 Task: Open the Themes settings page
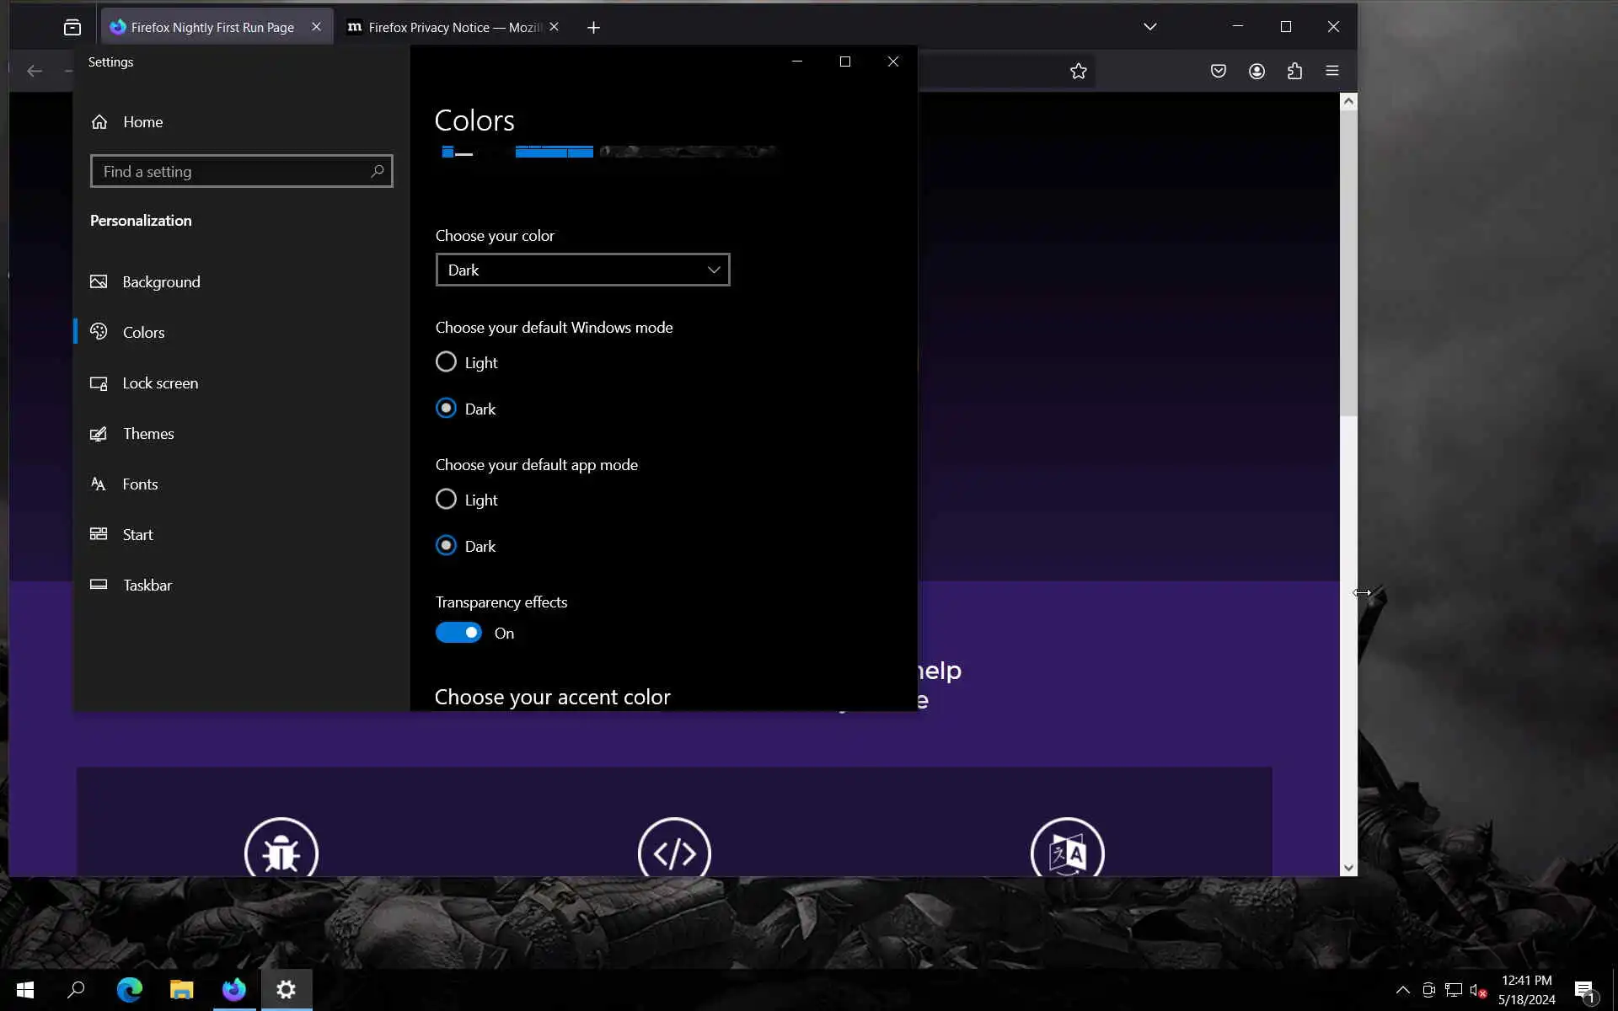[148, 434]
